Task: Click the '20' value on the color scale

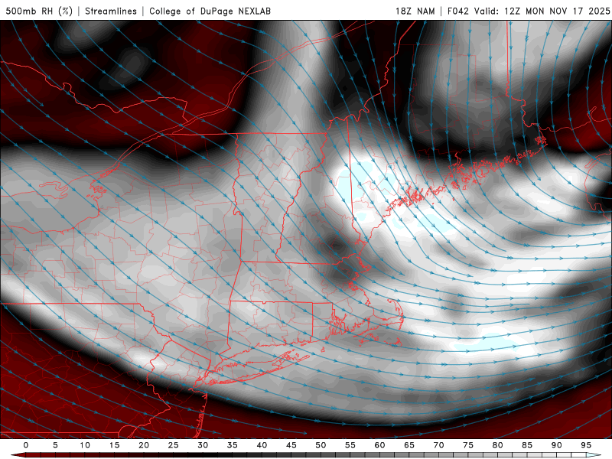Action: (x=144, y=445)
